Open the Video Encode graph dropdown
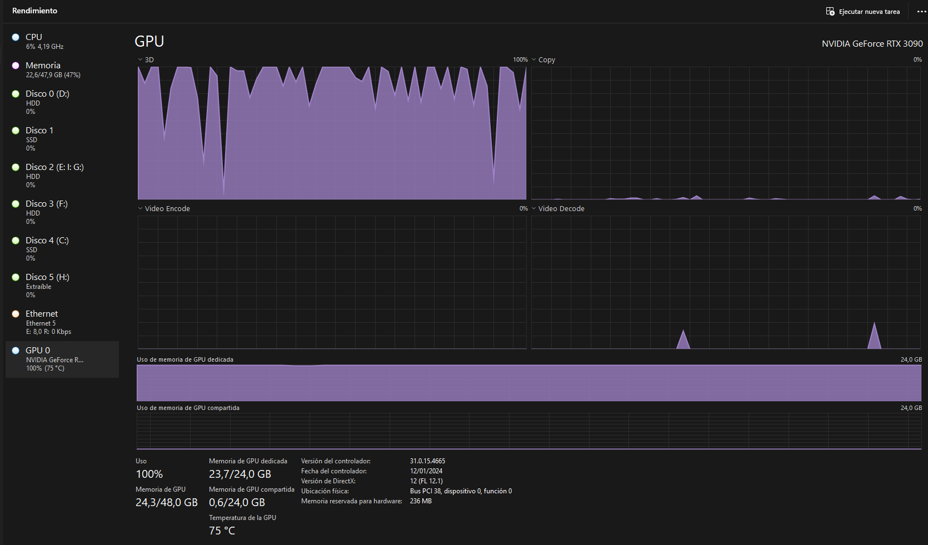This screenshot has width=928, height=545. 141,209
